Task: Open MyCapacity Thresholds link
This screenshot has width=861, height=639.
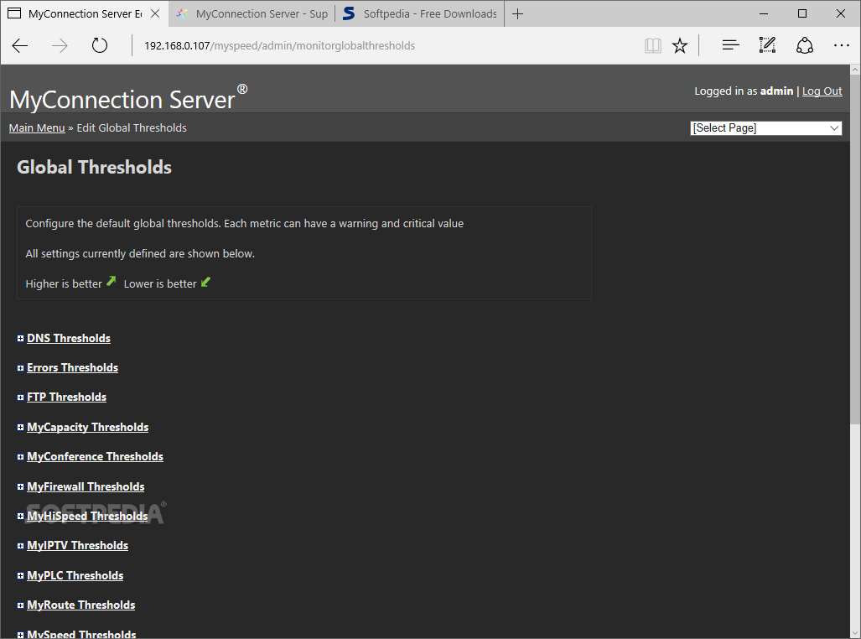Action: (87, 428)
